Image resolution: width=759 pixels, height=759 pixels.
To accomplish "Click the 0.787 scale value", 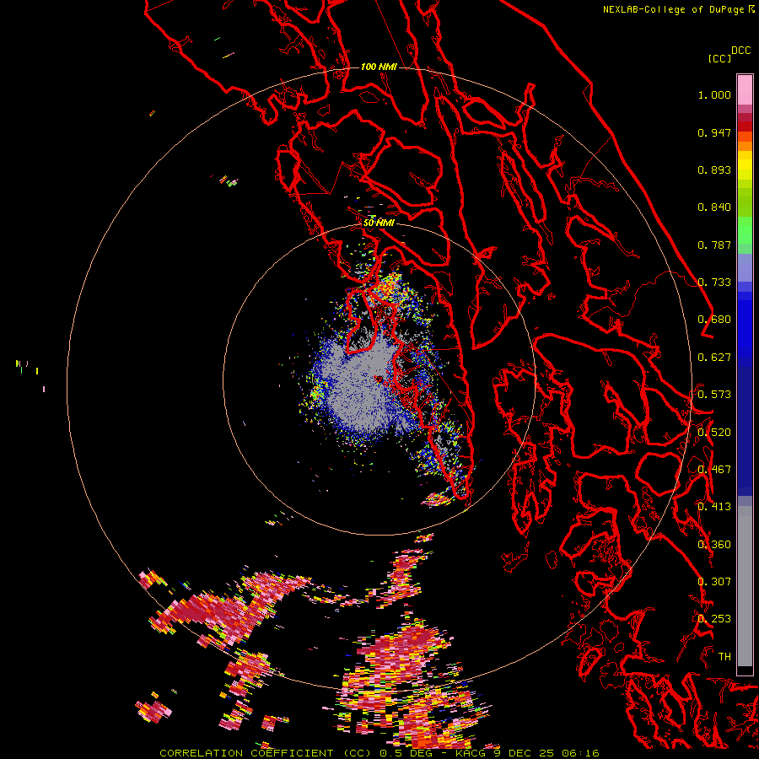I will pyautogui.click(x=714, y=245).
